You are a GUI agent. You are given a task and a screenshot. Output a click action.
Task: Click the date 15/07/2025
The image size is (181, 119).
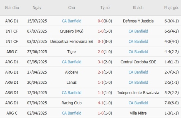(x=37, y=21)
